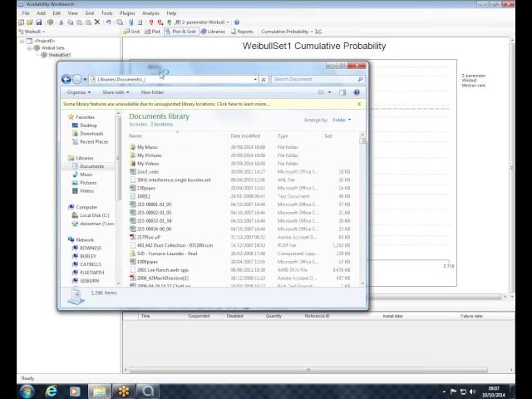Click the Back arrow in the Explorer window

click(x=66, y=80)
